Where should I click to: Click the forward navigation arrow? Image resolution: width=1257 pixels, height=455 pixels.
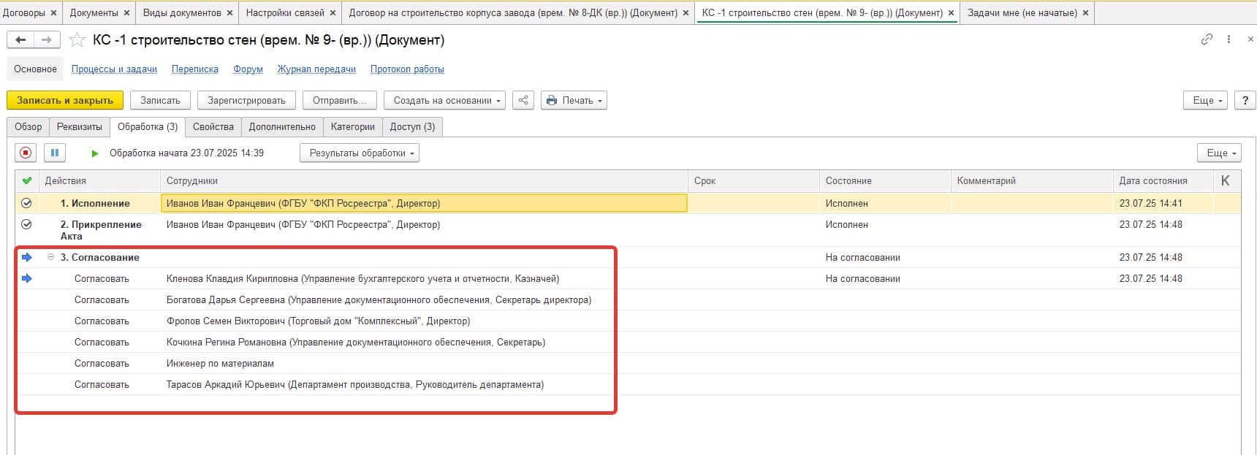pos(46,40)
